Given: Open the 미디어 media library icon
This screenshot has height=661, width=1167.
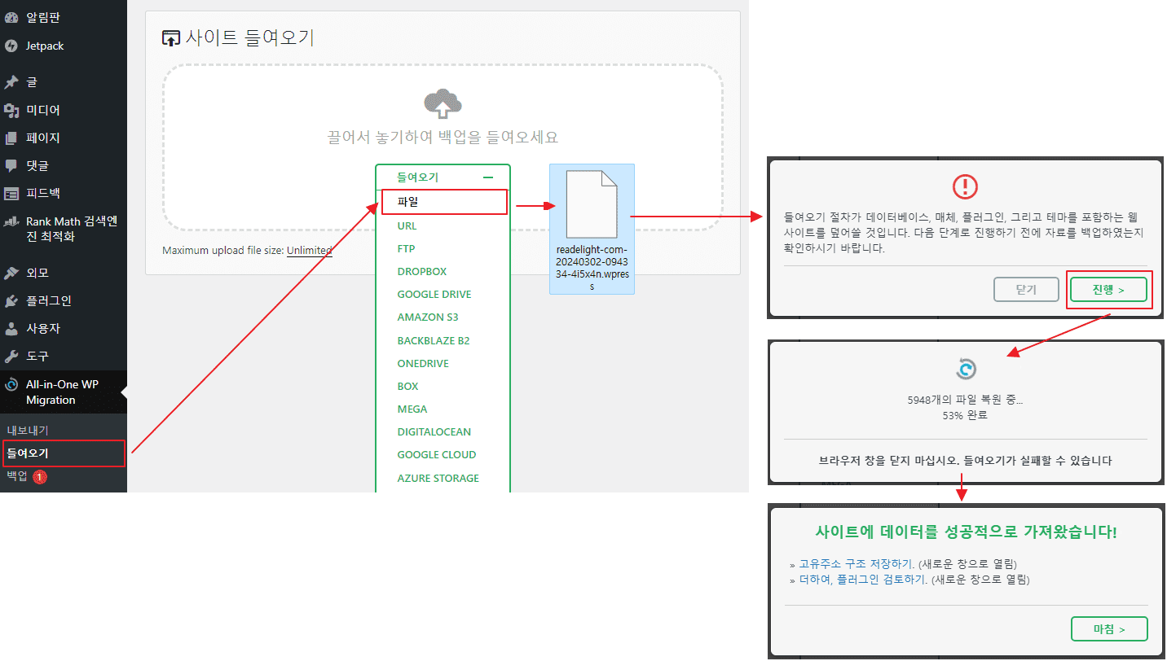Looking at the screenshot, I should coord(11,110).
